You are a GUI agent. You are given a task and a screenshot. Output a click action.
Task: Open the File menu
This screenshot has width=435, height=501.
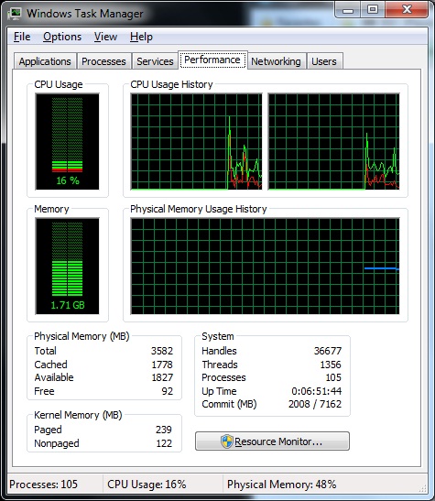click(22, 37)
